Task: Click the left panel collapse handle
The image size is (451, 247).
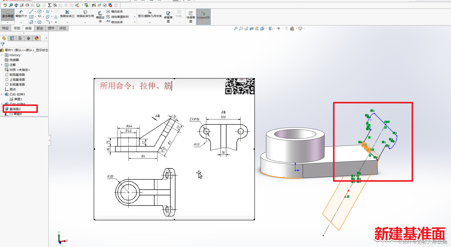Action: (x=50, y=140)
